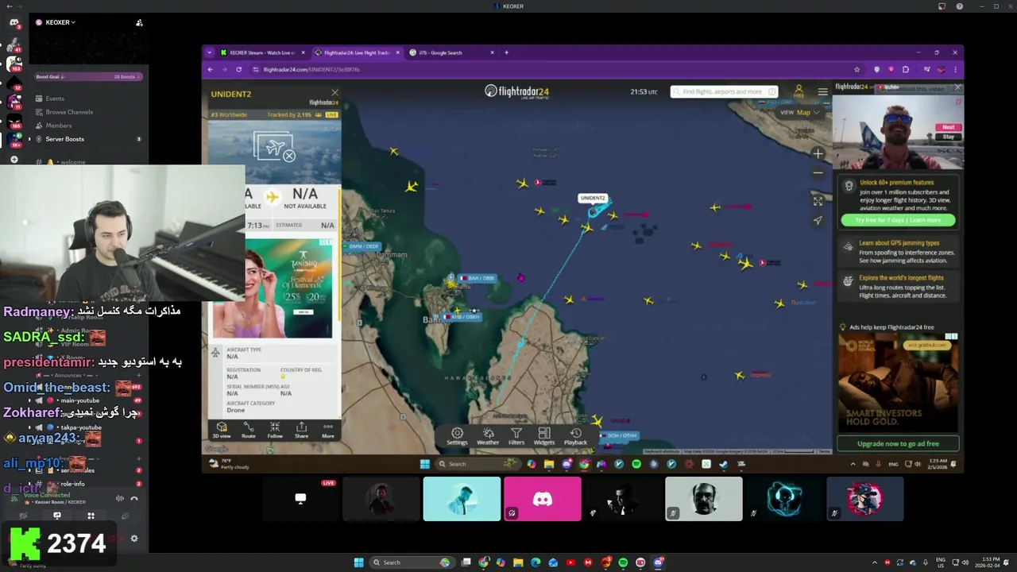
Task: Click the BAH / OBBI airport marker
Action: tap(478, 278)
